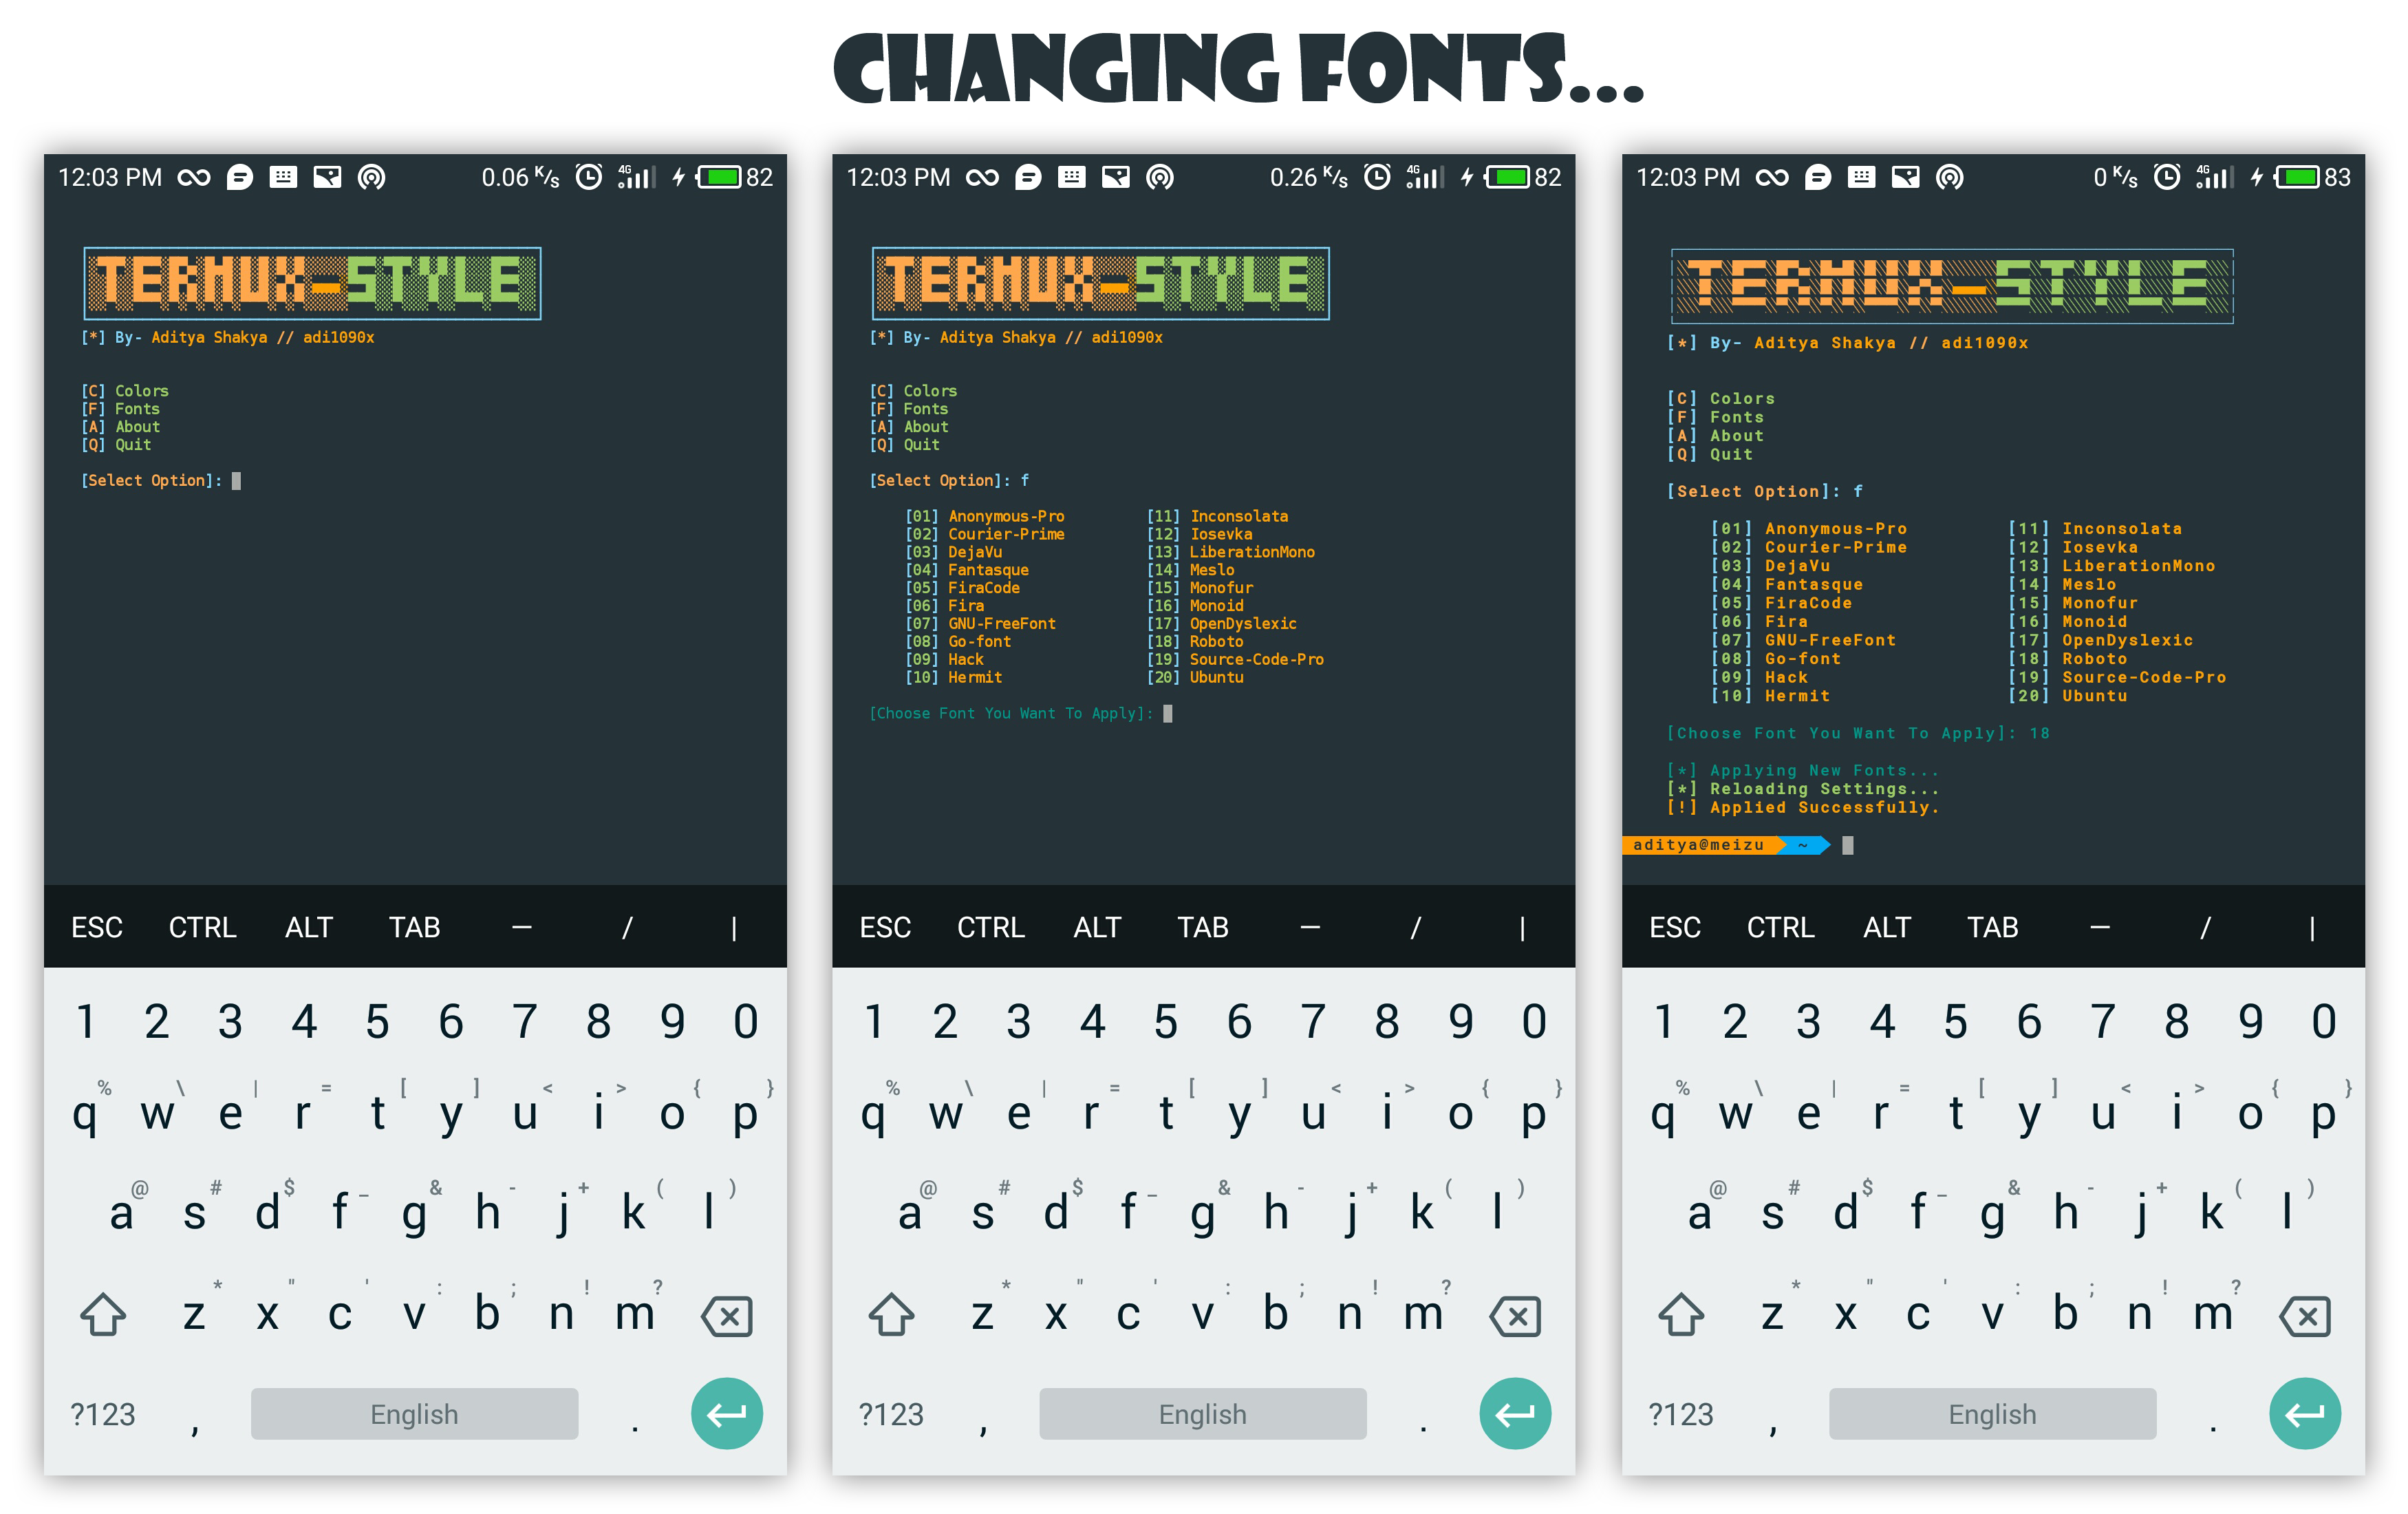Tap the Roboto font entry on middle phone
Viewport: 2408px width, 1514px height.
coord(1215,641)
